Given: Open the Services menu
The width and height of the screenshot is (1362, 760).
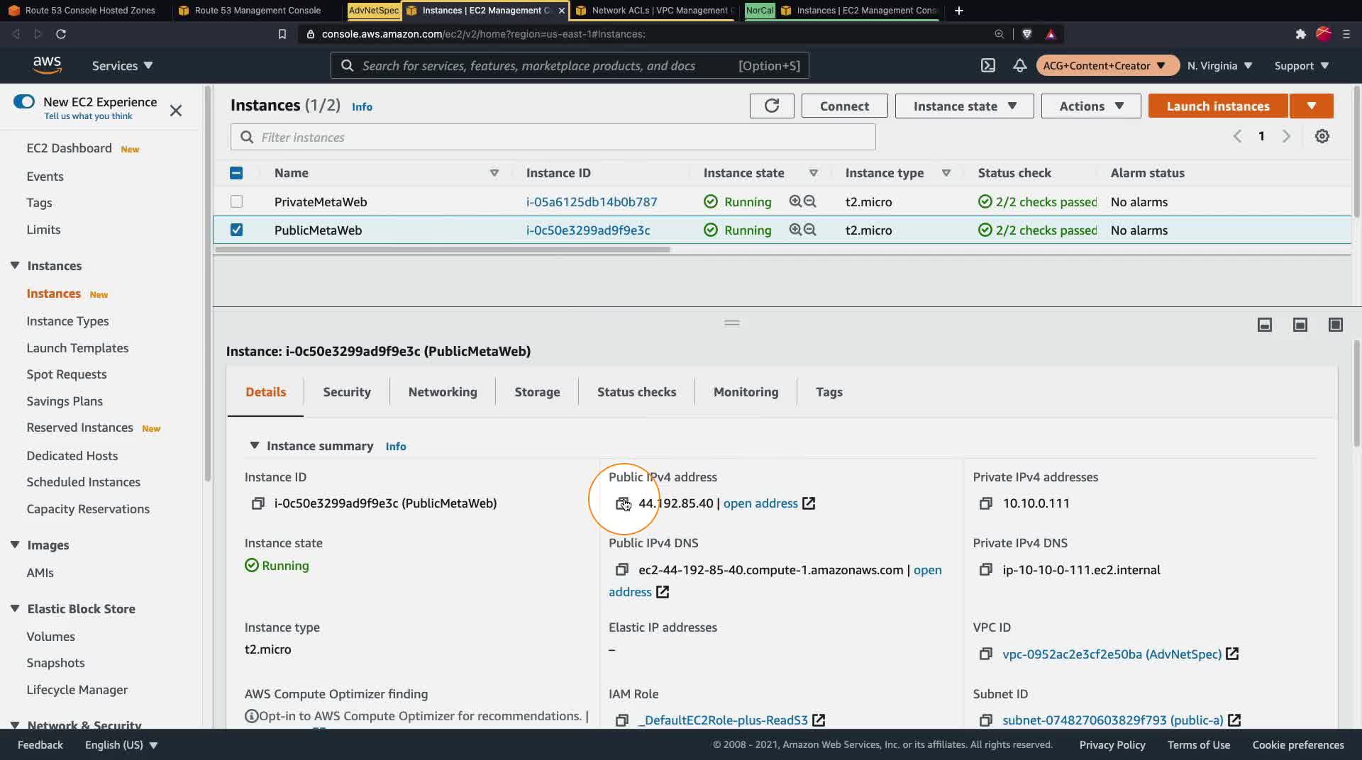Looking at the screenshot, I should pos(122,65).
